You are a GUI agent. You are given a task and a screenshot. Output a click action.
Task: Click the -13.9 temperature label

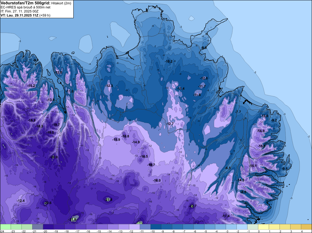[x=51, y=100]
